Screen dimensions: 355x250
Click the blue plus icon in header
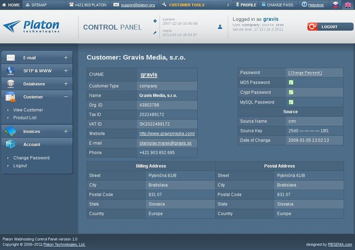tap(155, 21)
